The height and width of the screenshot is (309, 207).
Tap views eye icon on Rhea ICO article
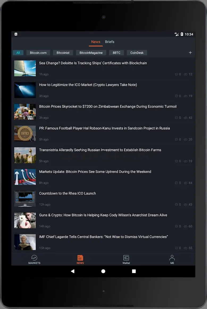coord(185,205)
